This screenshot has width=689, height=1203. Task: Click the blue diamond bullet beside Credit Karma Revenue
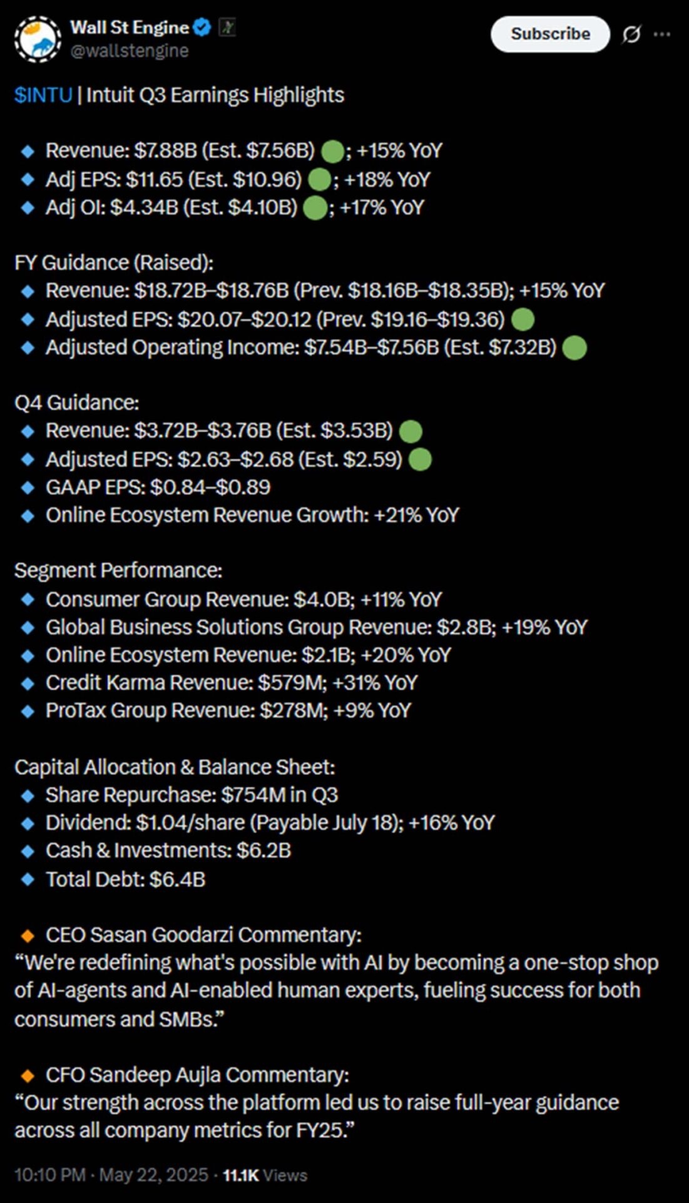28,684
